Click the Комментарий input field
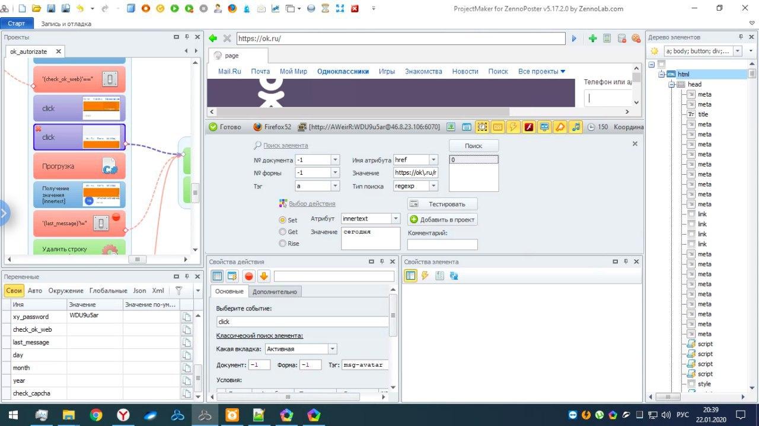Screen dimensions: 759x426 (x=442, y=244)
